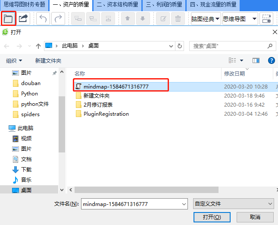278x225 pixels.
Task: Click the edit note pencil icon
Action: [163, 19]
